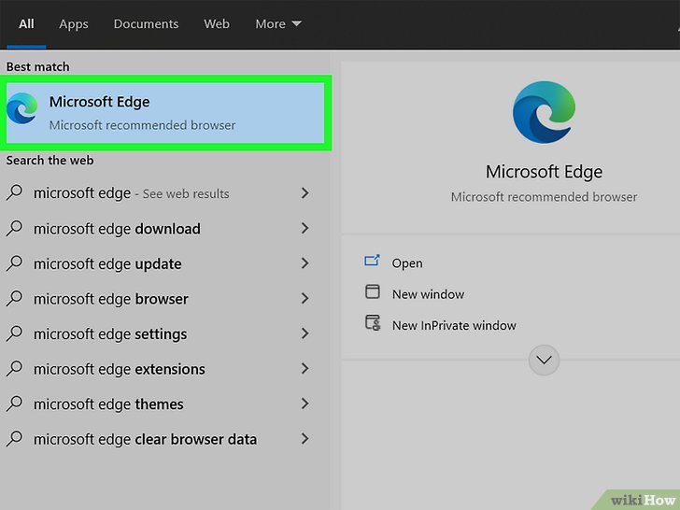Click the New InPrivate window icon
This screenshot has height=510, width=680.
click(373, 324)
